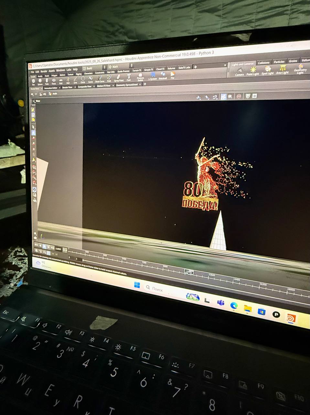Screen dimensions: 310x415
Task: Open the shelf set options arrow
Action: pos(226,65)
